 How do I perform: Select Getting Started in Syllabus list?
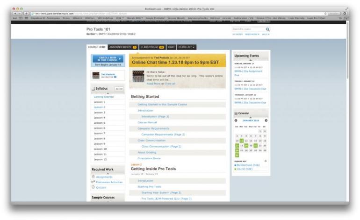click(103, 97)
